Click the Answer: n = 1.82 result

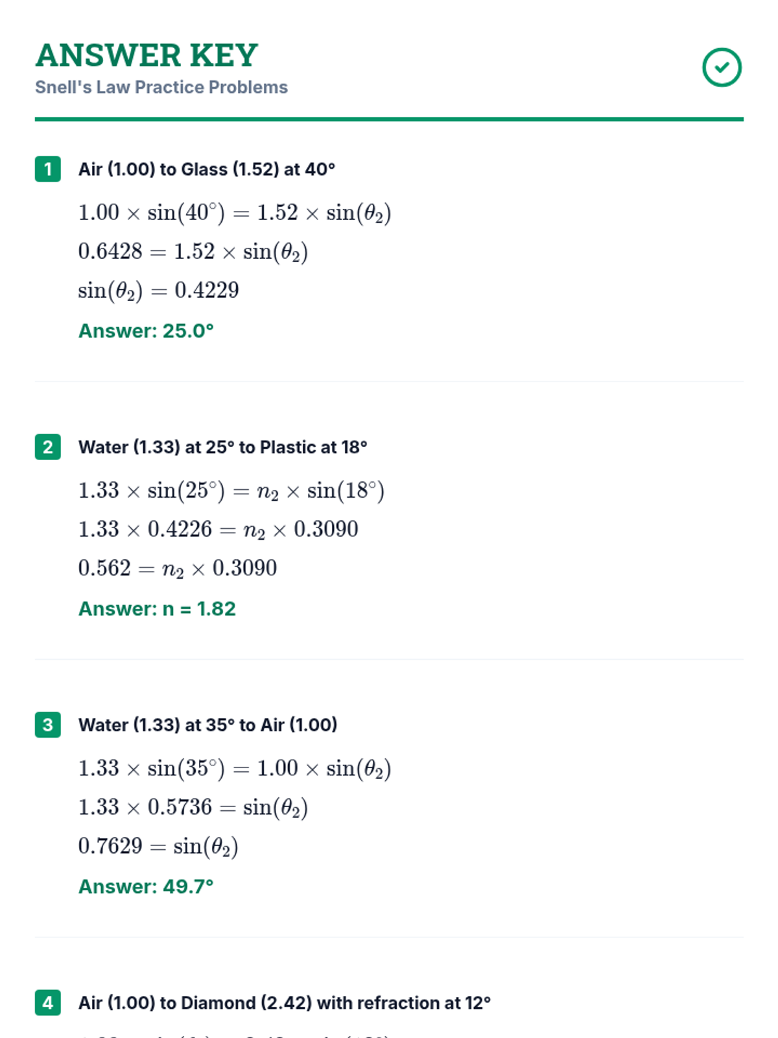(x=157, y=609)
